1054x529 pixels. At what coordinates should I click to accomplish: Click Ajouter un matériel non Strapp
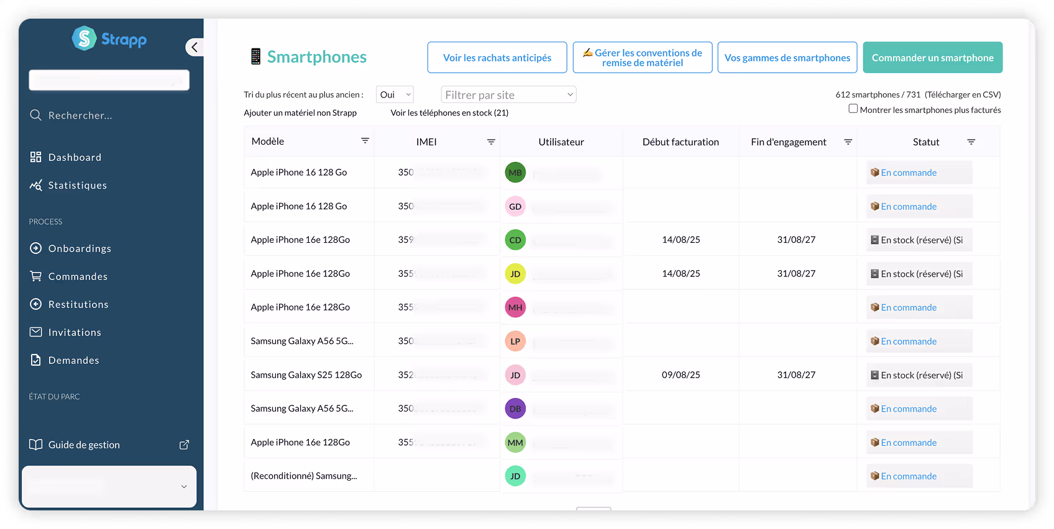coord(300,113)
